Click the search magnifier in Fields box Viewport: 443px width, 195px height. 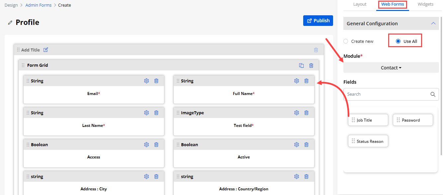click(x=433, y=94)
